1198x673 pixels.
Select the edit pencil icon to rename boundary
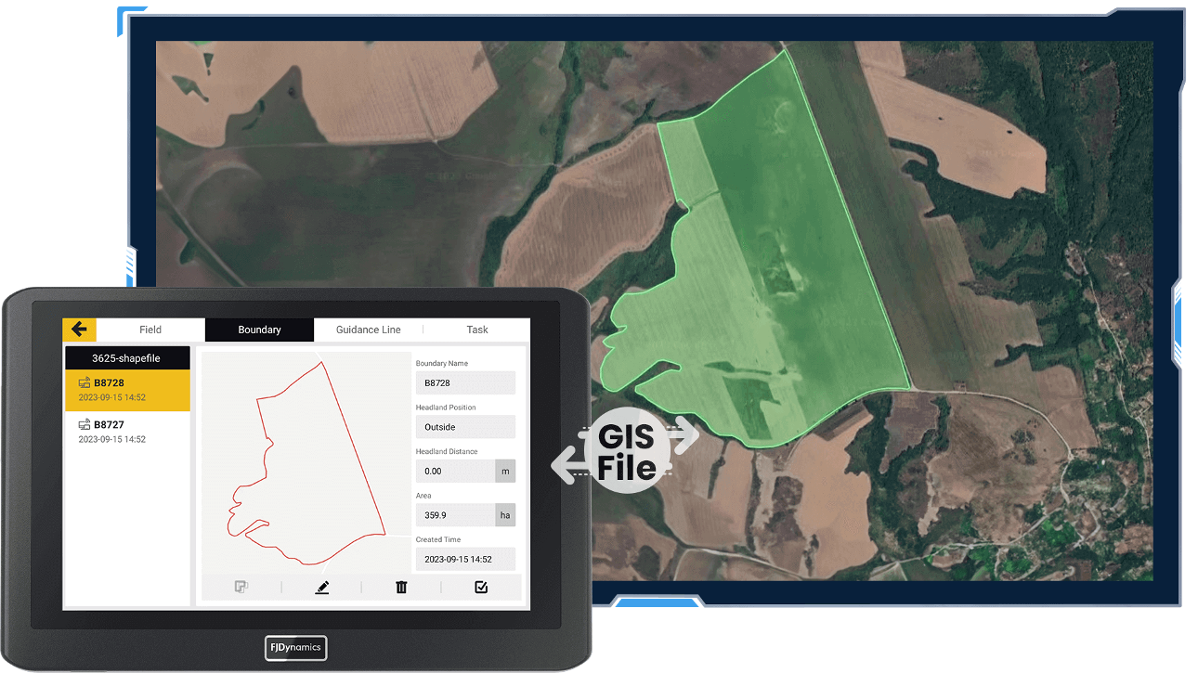pos(321,587)
